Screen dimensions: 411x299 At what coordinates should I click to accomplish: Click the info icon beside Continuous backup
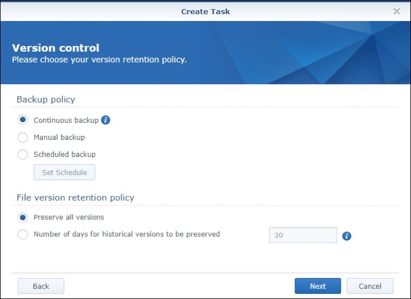105,120
